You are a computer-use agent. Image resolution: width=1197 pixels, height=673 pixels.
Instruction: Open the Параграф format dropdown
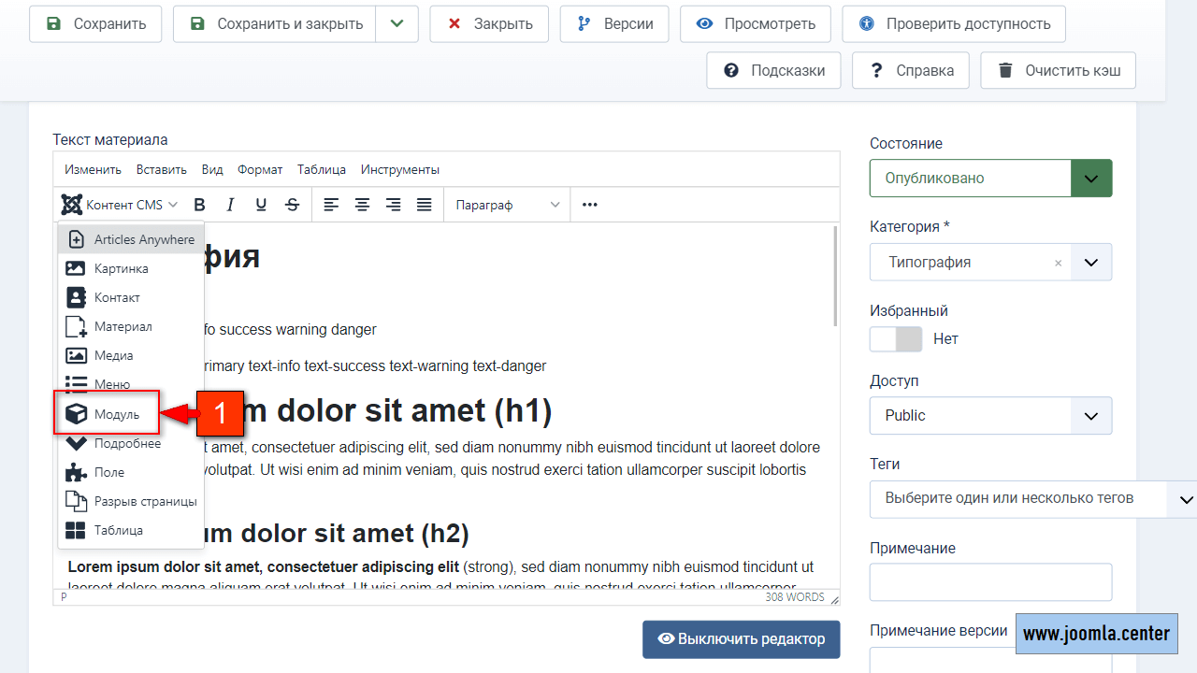507,205
